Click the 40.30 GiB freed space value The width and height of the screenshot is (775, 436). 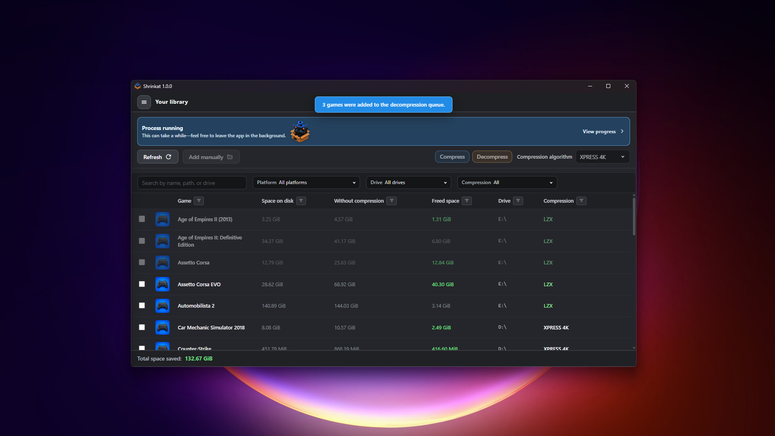pyautogui.click(x=443, y=284)
